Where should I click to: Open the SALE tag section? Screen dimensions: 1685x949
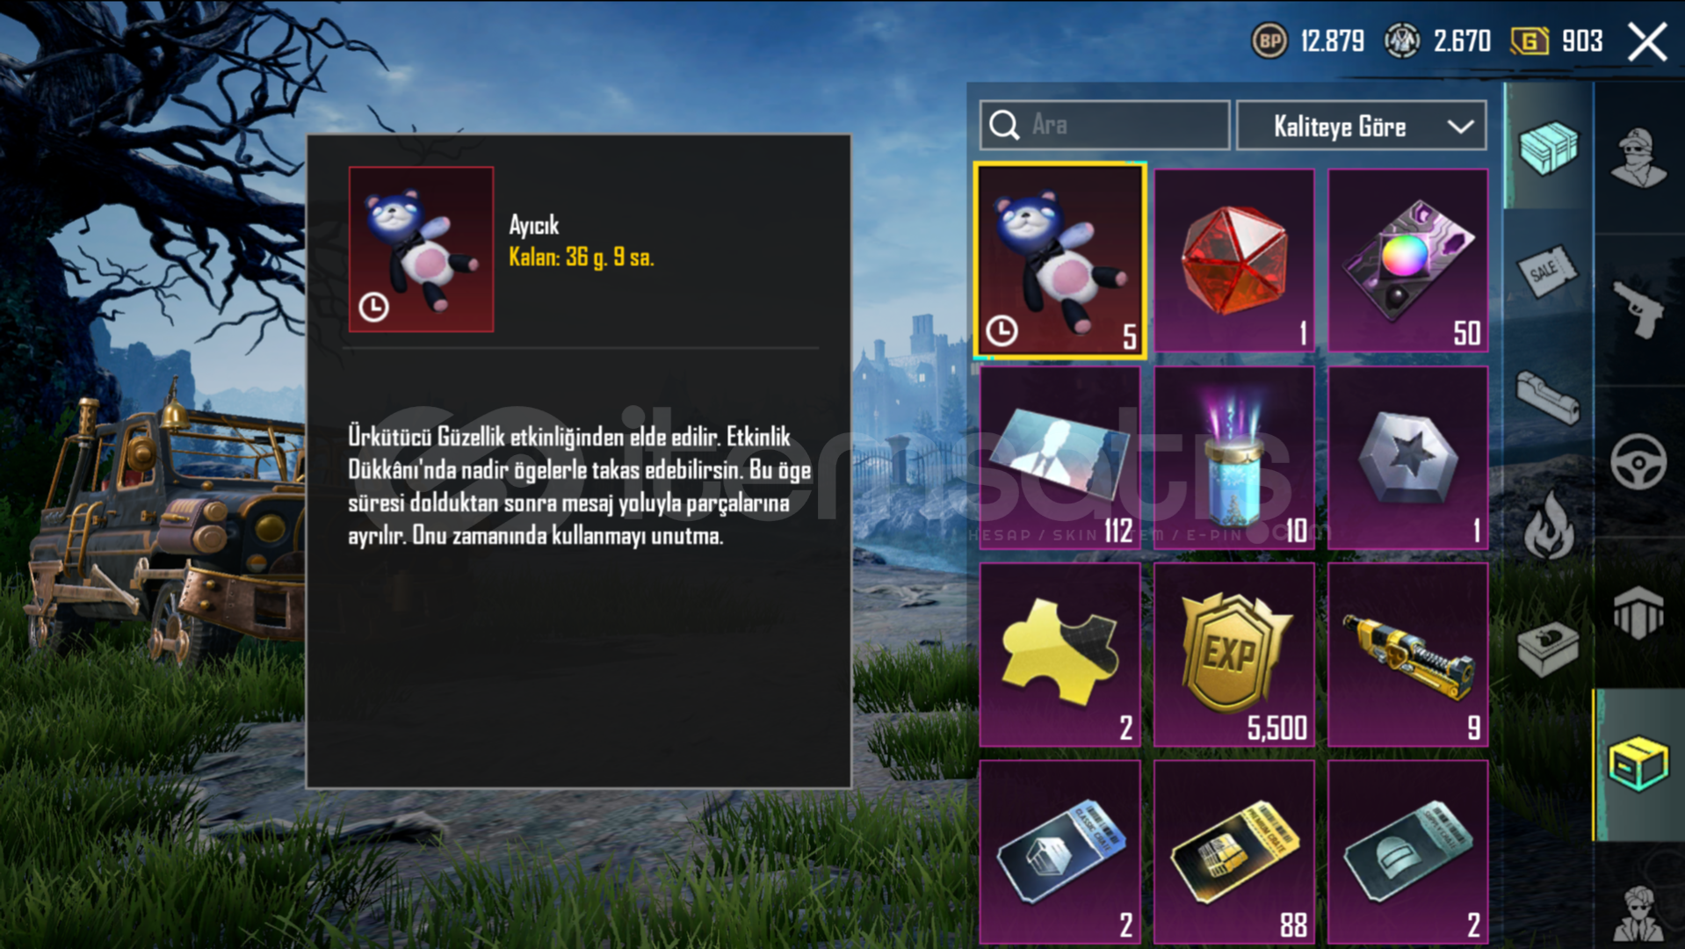[1549, 272]
